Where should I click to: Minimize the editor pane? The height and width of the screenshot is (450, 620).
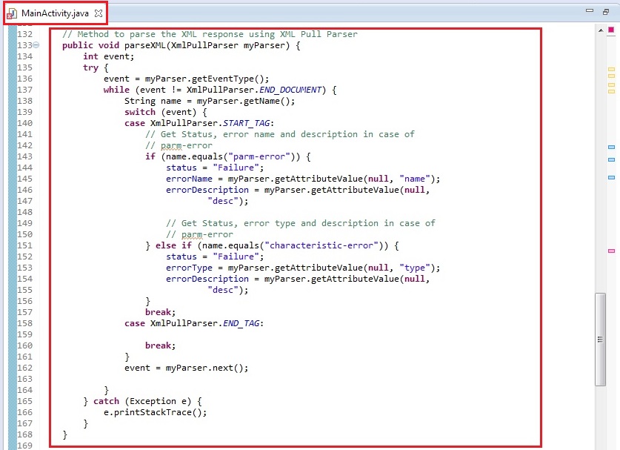coord(588,12)
